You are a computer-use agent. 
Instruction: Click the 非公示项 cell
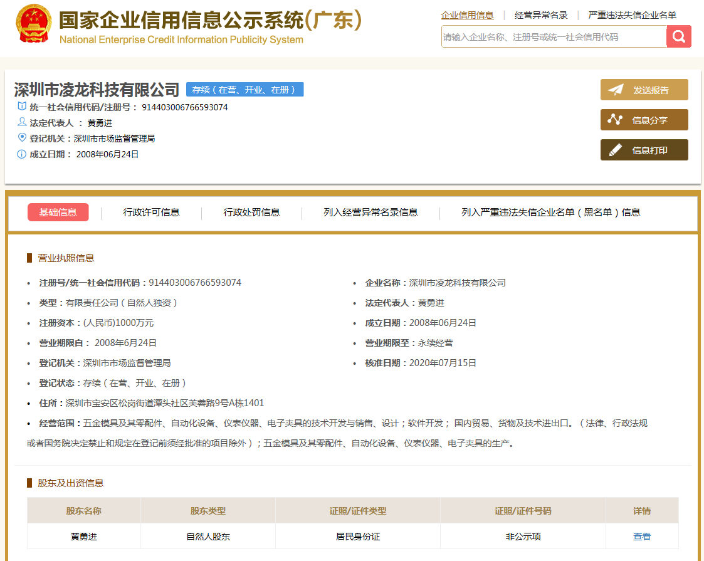point(523,537)
